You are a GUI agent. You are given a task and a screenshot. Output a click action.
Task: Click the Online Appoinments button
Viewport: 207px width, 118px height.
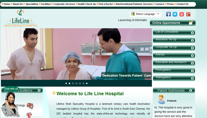click(173, 23)
